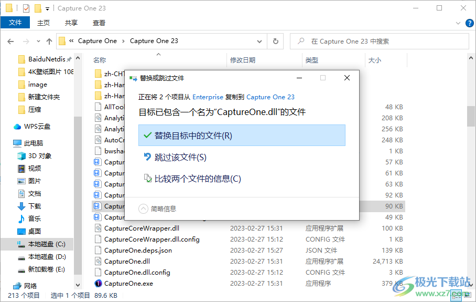Image resolution: width=476 pixels, height=302 pixels.
Task: Select CaptureOne.exe application file
Action: (x=129, y=284)
